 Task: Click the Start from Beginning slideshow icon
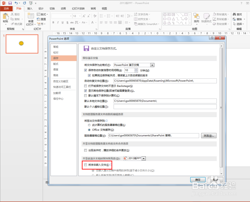[x=31, y=3]
